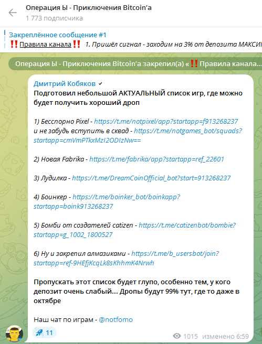
Task: Click the rocket emoji reaction with count 11
Action: 44,333
